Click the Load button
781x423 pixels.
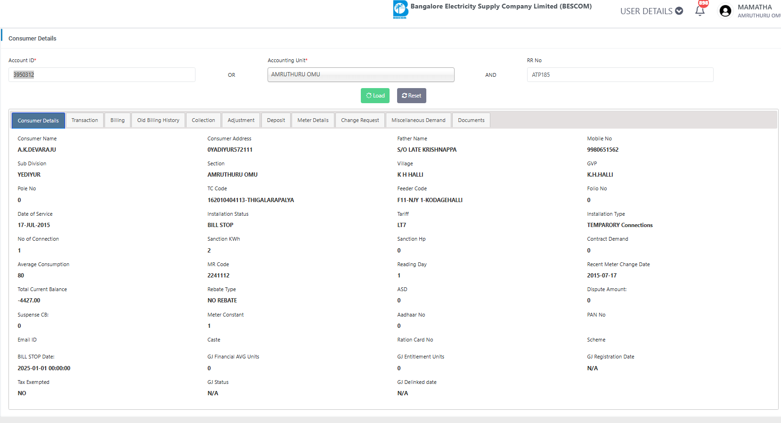coord(375,96)
